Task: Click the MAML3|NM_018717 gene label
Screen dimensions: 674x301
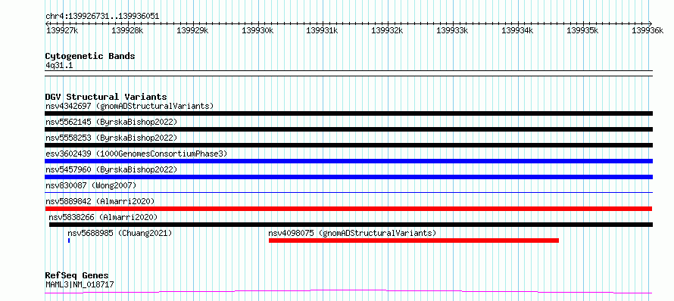Action: coord(80,284)
